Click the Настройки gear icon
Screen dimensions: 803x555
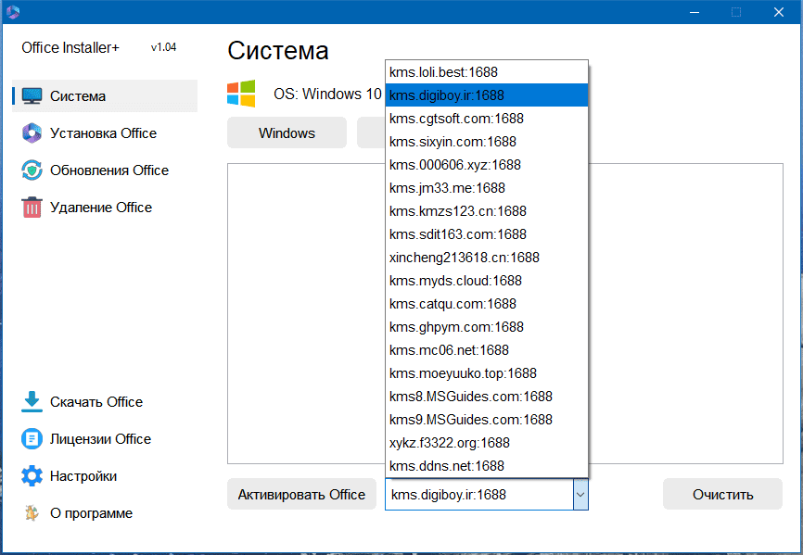click(x=32, y=476)
